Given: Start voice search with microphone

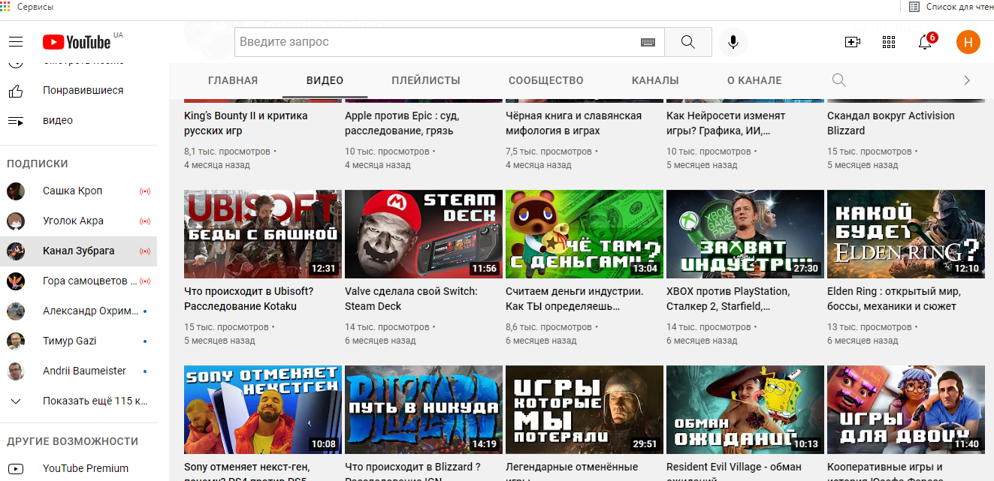Looking at the screenshot, I should click(733, 42).
